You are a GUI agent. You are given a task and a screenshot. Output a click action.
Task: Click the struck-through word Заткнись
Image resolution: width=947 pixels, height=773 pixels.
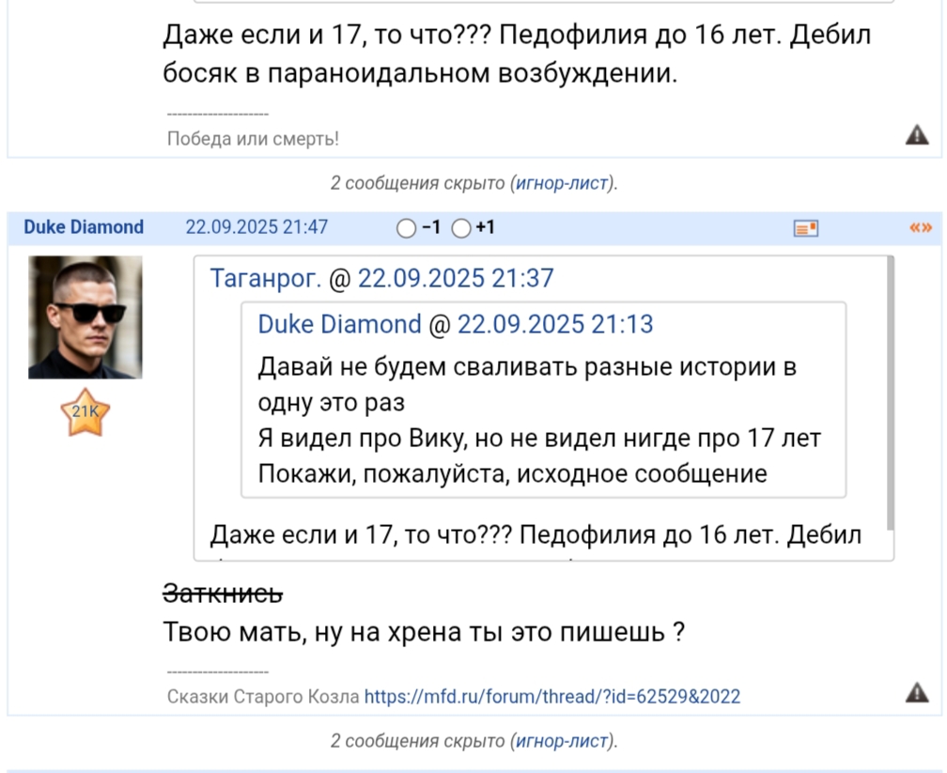(223, 594)
